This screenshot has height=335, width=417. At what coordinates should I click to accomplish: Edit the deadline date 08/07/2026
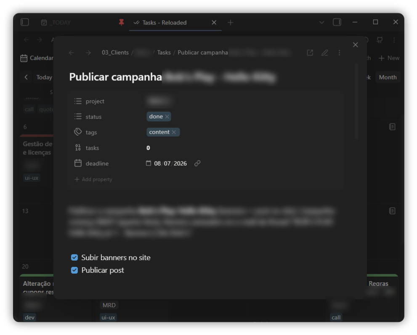(170, 164)
